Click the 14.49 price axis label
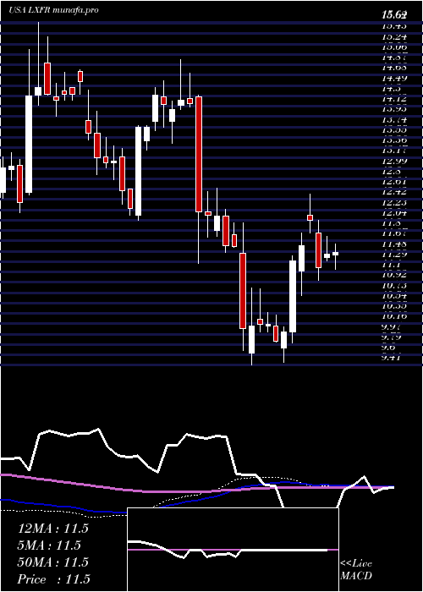 [395, 78]
